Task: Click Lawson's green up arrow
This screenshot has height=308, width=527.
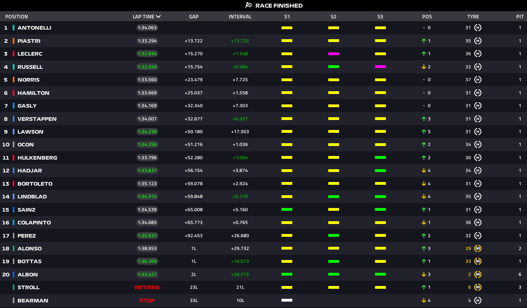Action: (424, 132)
